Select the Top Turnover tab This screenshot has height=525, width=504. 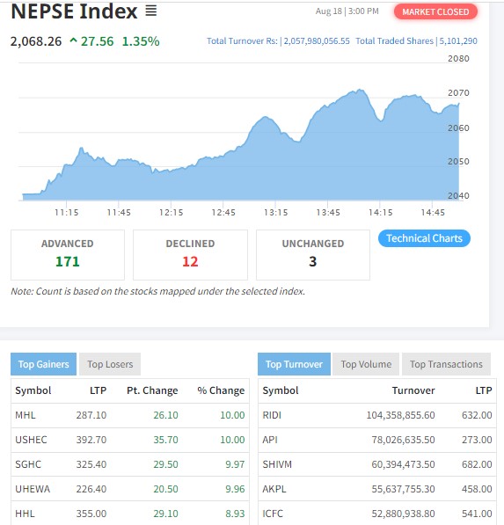coord(294,364)
